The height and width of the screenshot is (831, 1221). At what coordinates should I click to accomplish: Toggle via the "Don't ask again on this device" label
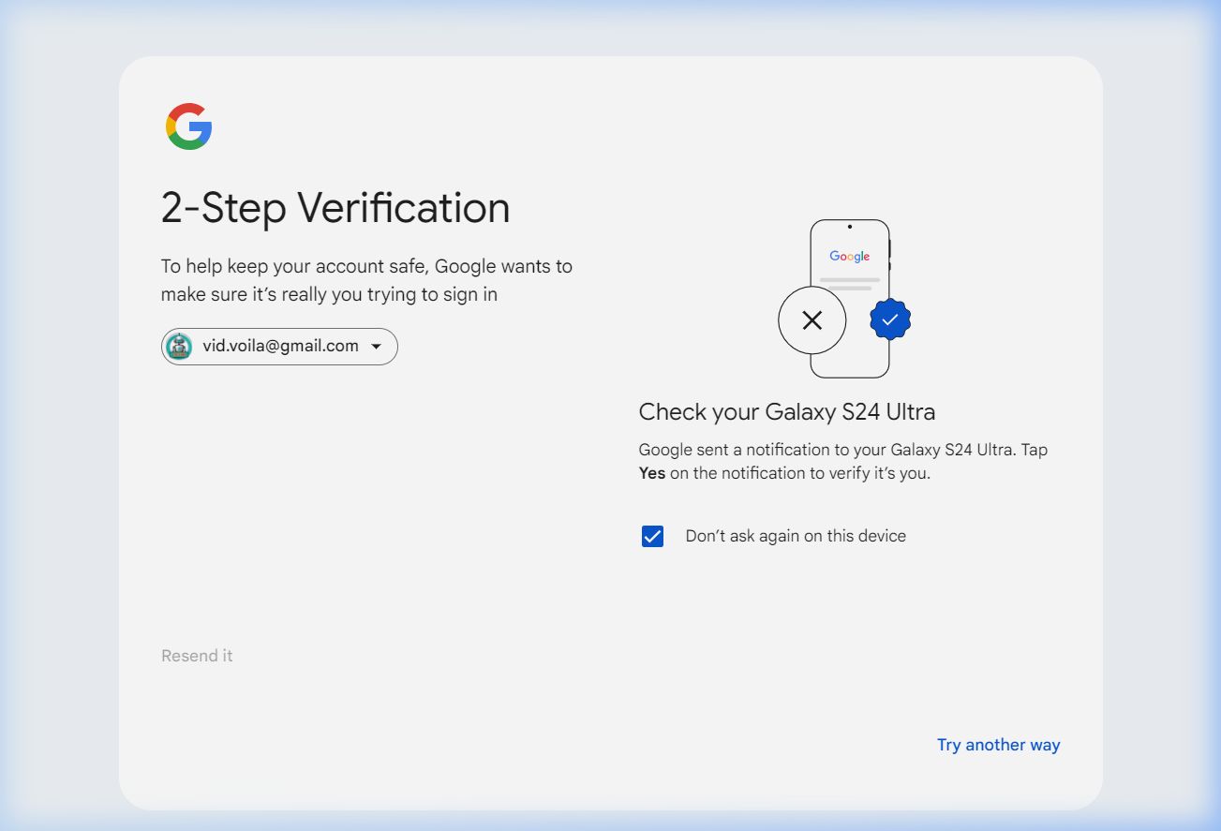pyautogui.click(x=796, y=537)
